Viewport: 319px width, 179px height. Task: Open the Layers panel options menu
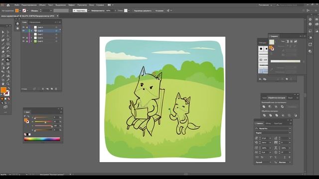click(60, 22)
